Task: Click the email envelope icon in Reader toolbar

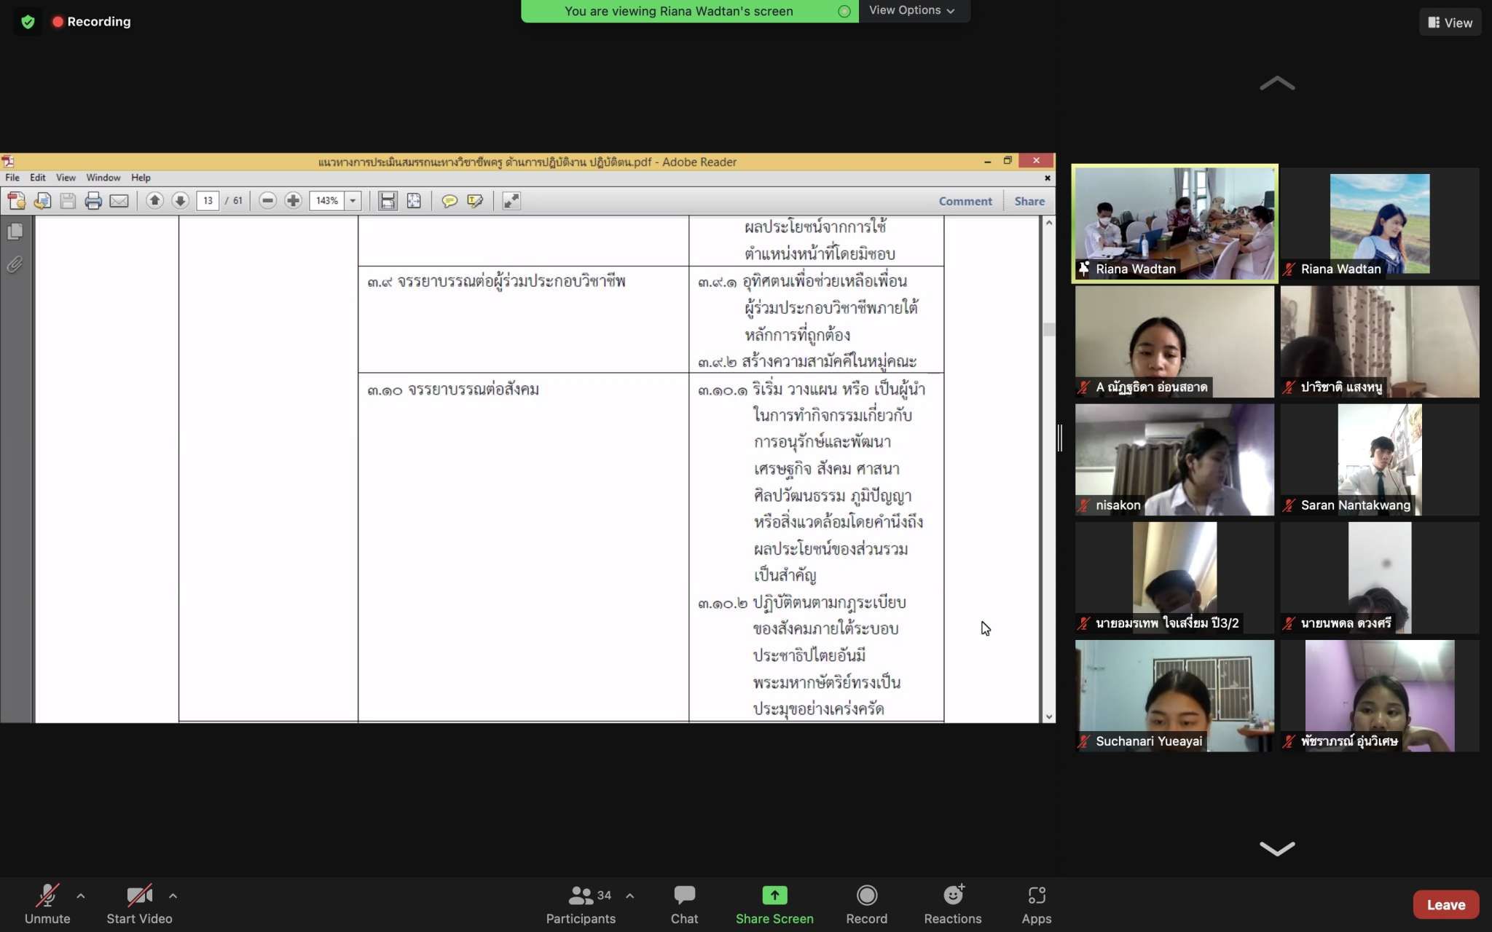Action: tap(119, 201)
